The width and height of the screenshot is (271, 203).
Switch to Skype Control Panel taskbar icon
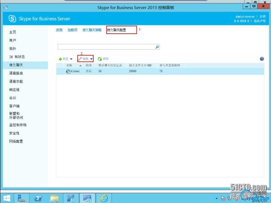87,198
